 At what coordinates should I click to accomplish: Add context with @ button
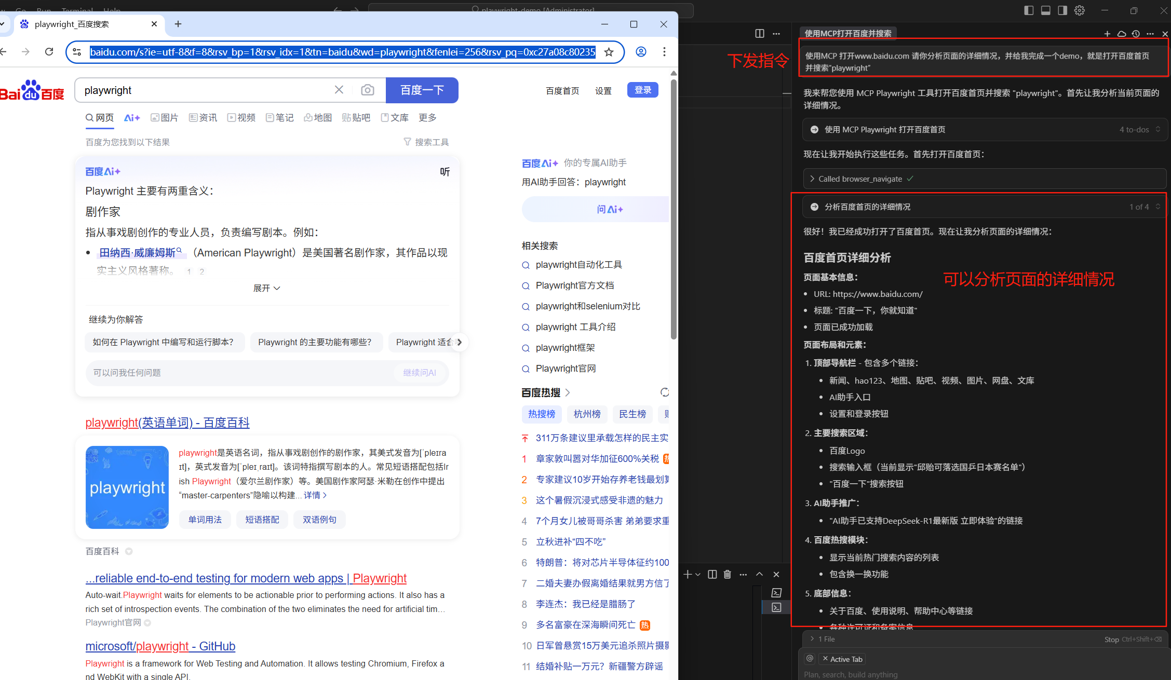(810, 659)
